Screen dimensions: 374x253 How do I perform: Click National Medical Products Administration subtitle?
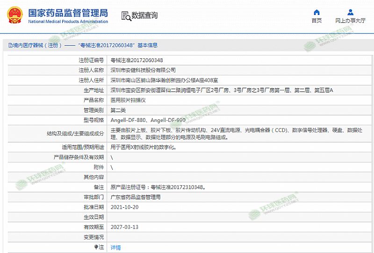68,21
